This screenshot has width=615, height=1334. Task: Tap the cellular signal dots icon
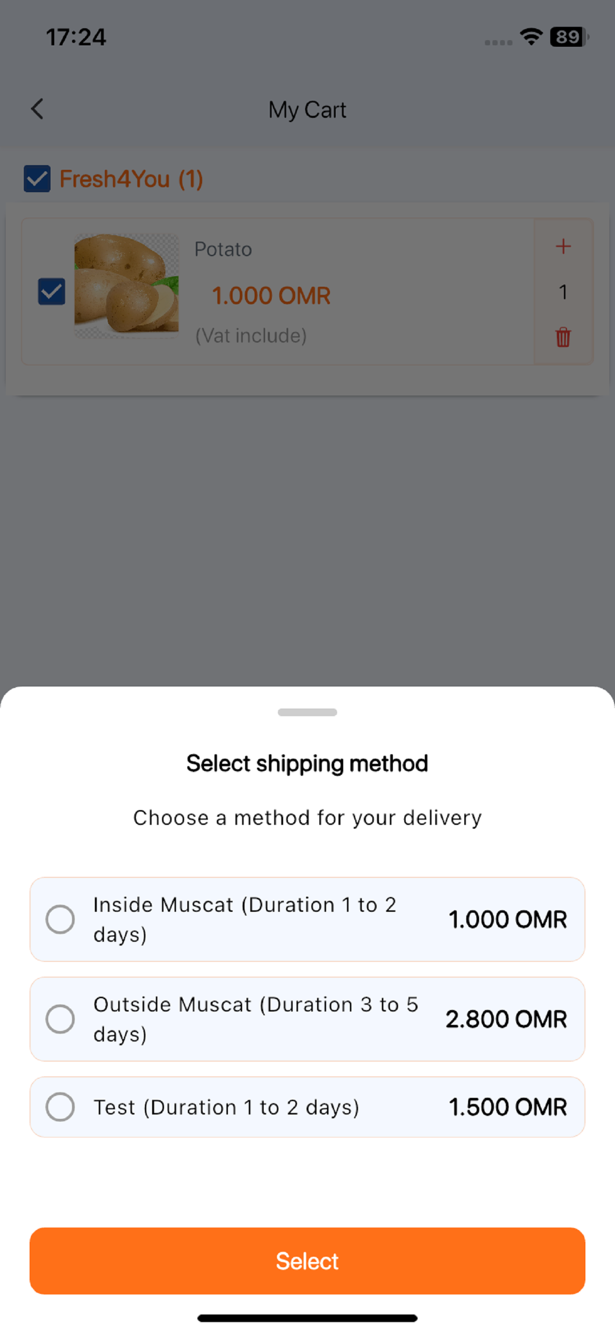(x=498, y=42)
